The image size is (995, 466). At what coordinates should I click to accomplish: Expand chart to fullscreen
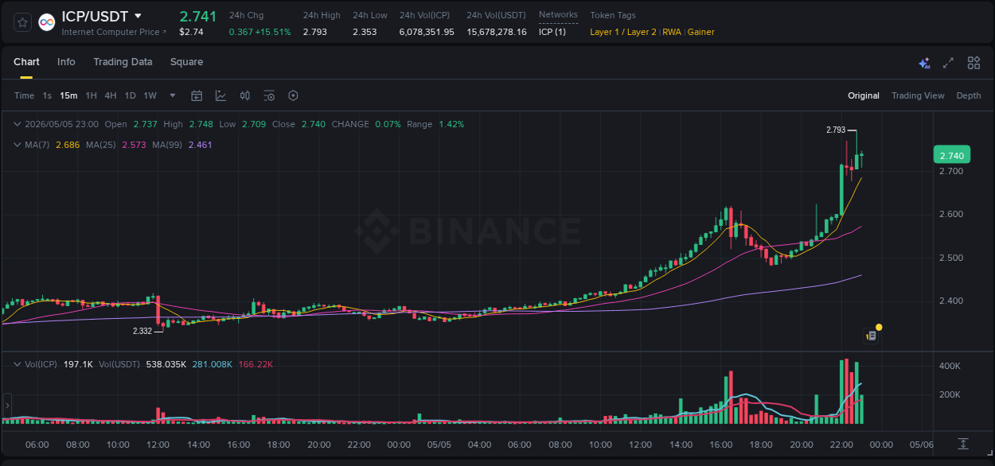point(948,63)
